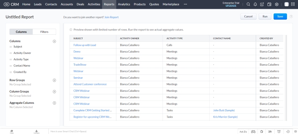The height and width of the screenshot is (134, 298).
Task: Open the apps grid launcher
Action: pos(293,4)
